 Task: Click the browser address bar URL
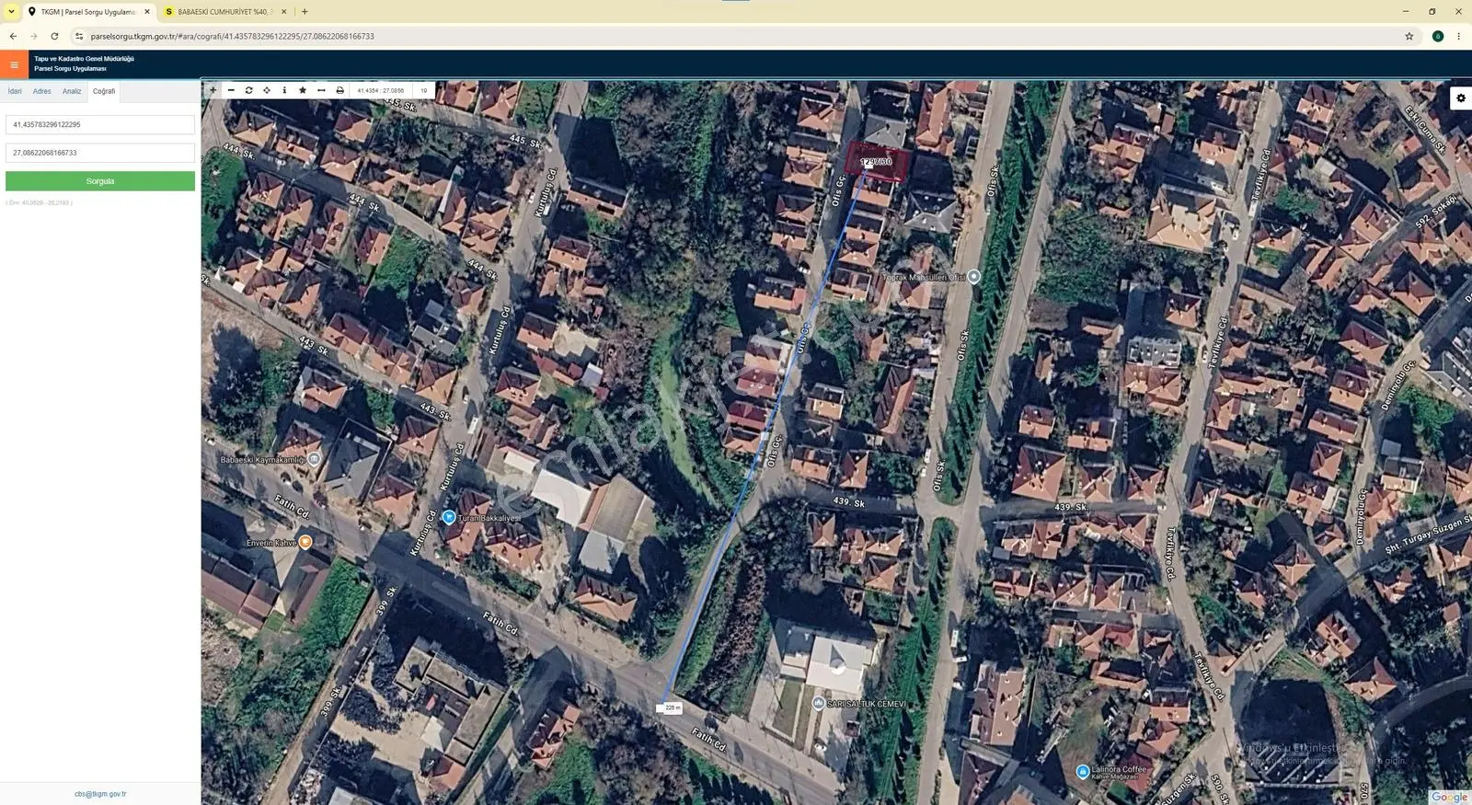[x=233, y=36]
